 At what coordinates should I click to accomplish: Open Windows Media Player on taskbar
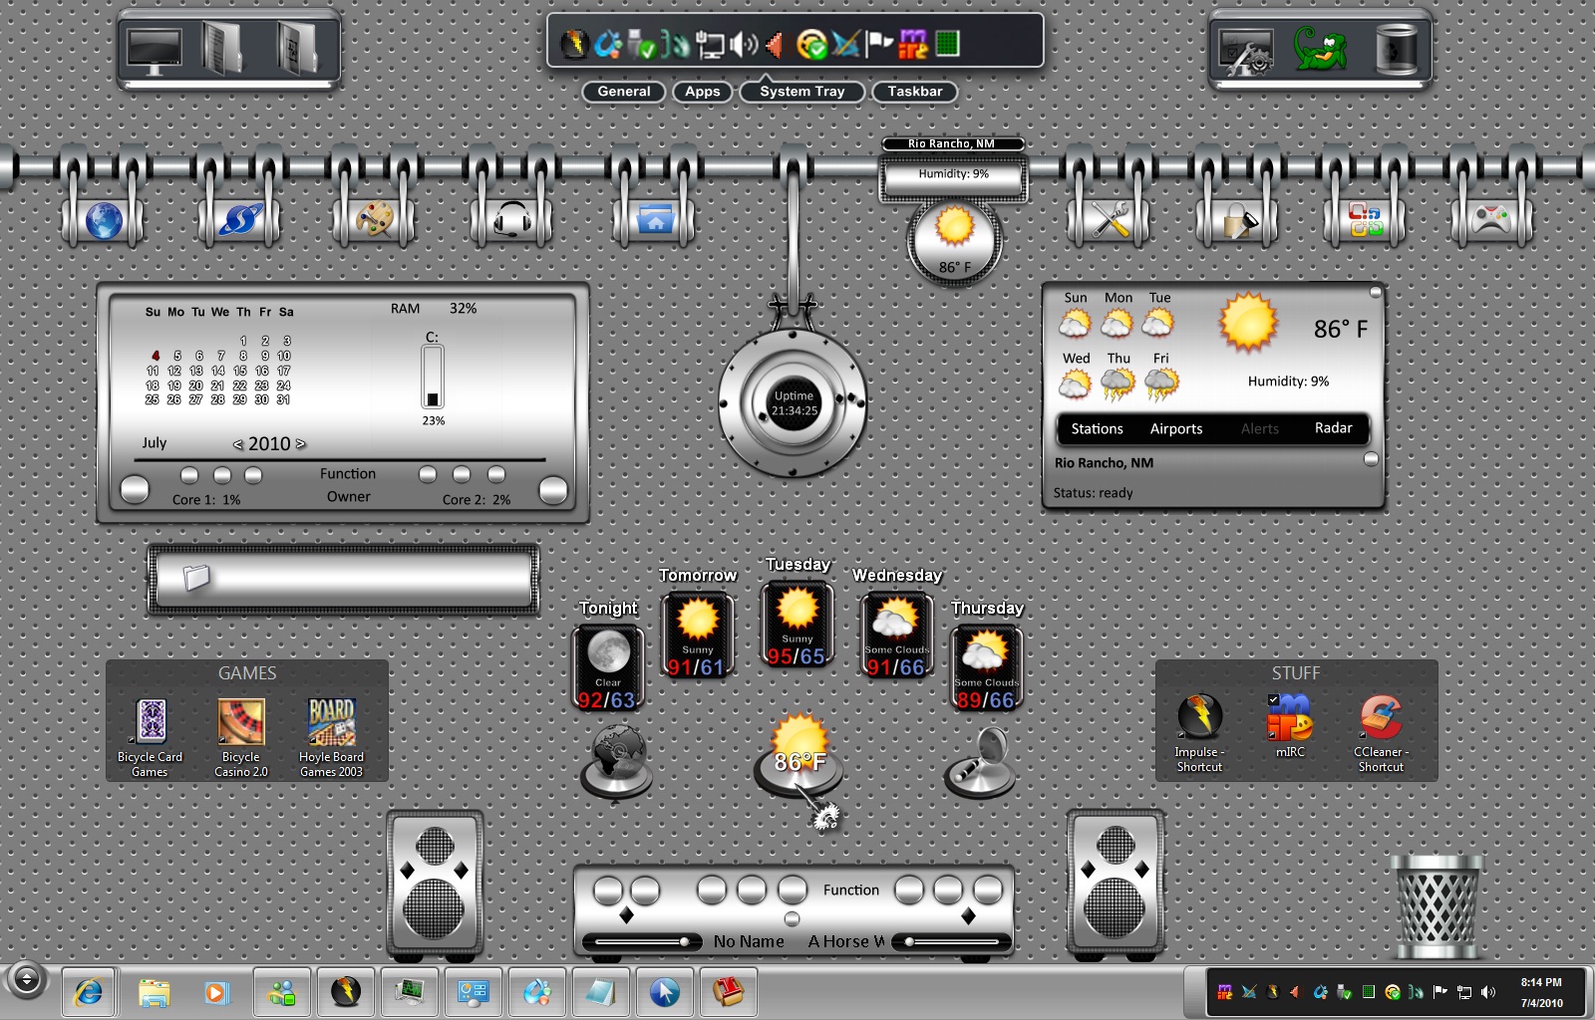click(x=216, y=992)
